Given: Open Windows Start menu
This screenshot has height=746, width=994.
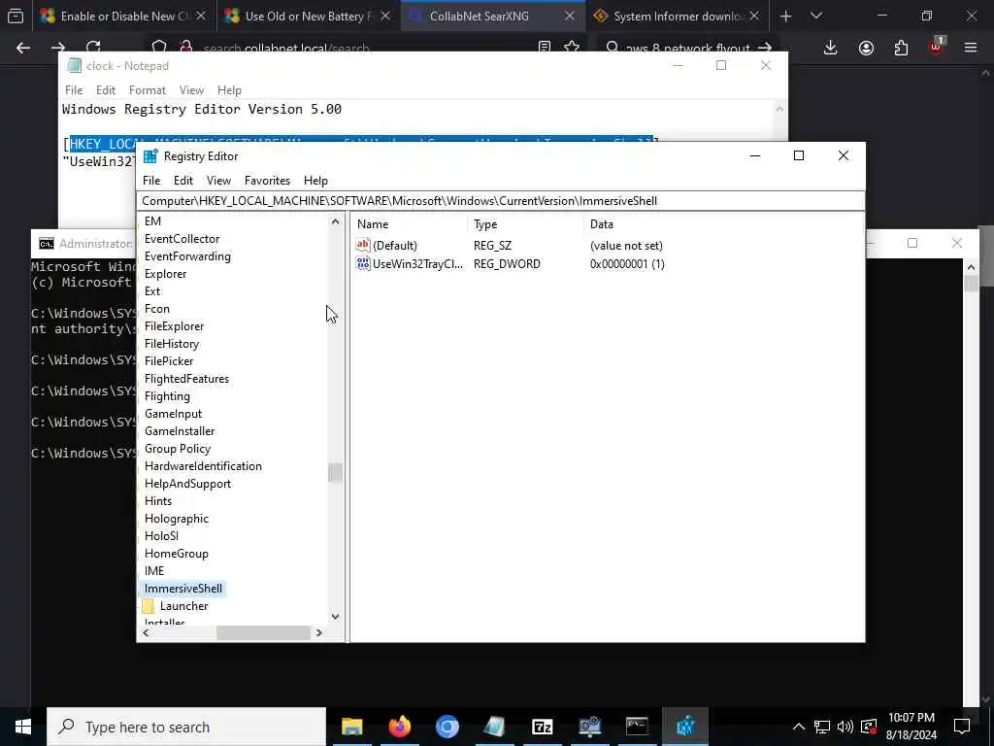Looking at the screenshot, I should tap(23, 727).
